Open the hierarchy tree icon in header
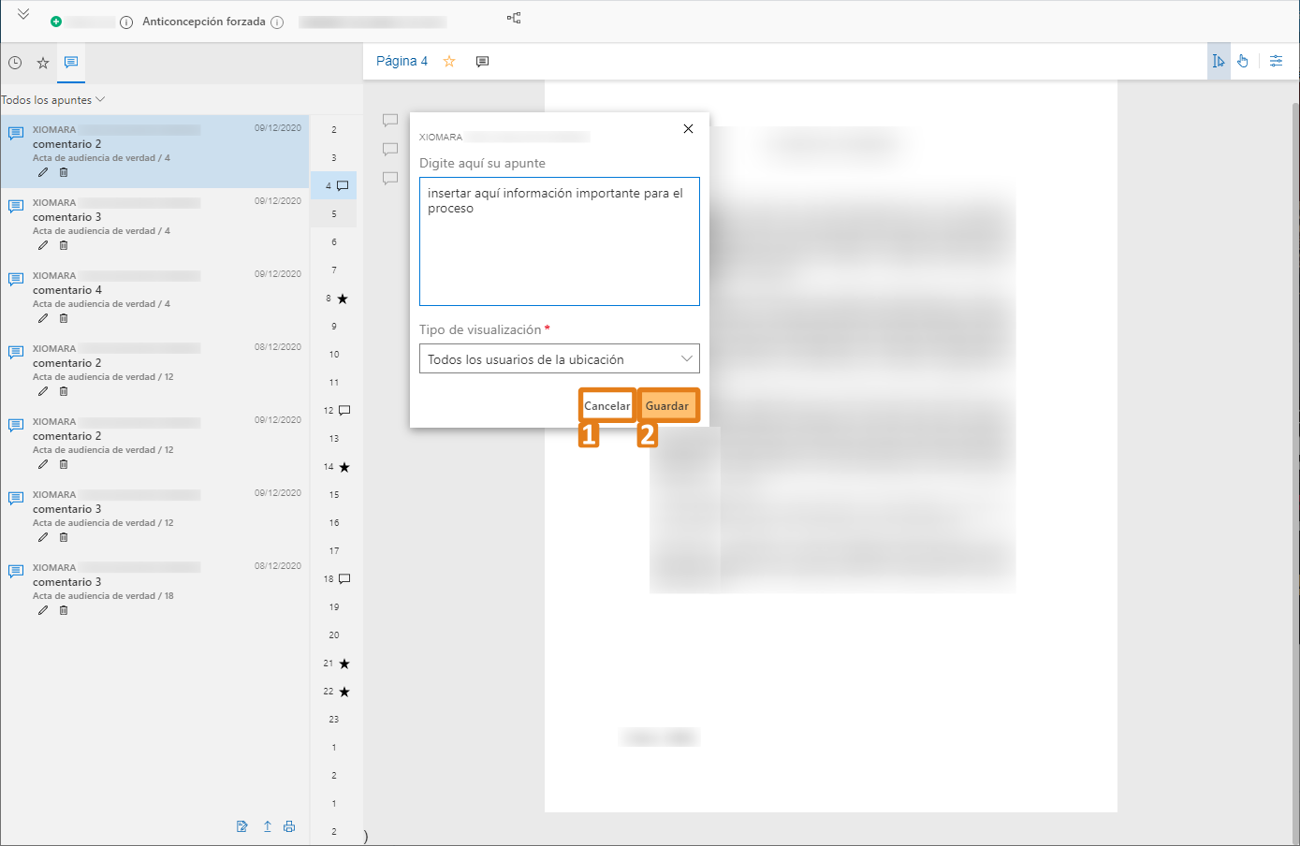The height and width of the screenshot is (846, 1300). click(514, 18)
